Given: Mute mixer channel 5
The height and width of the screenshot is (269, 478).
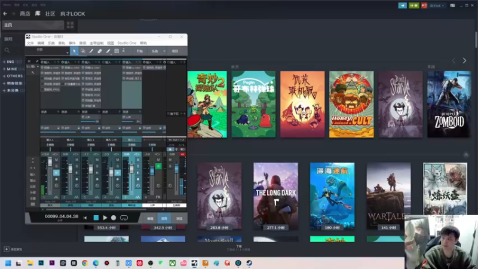Looking at the screenshot, I should 138,160.
